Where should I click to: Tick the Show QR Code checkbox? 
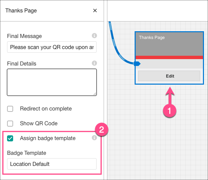pos(10,124)
